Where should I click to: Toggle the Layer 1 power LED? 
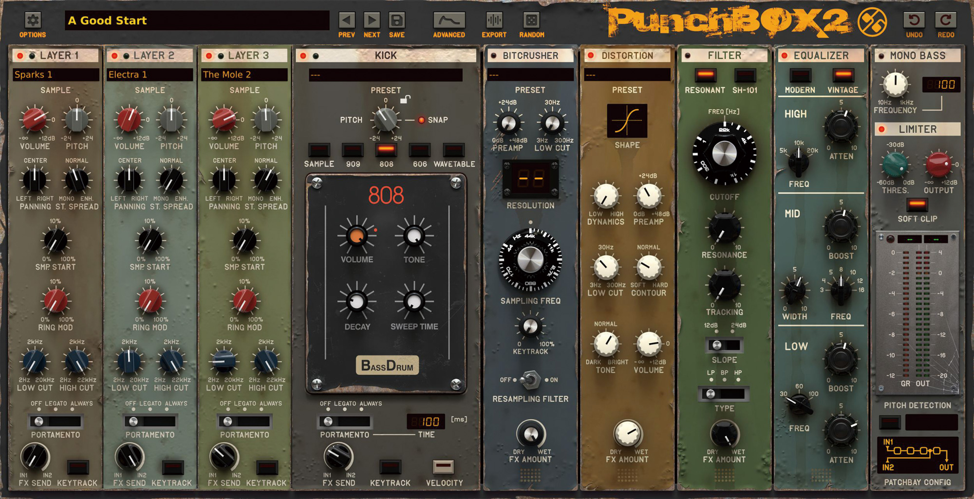(20, 56)
